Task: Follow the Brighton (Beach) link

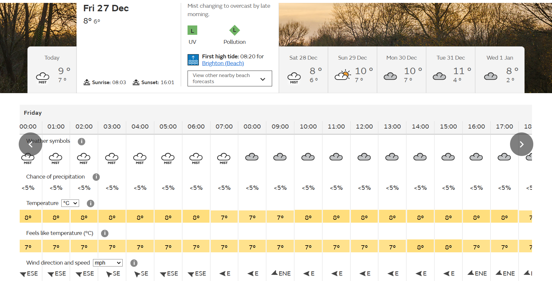Action: click(x=223, y=63)
